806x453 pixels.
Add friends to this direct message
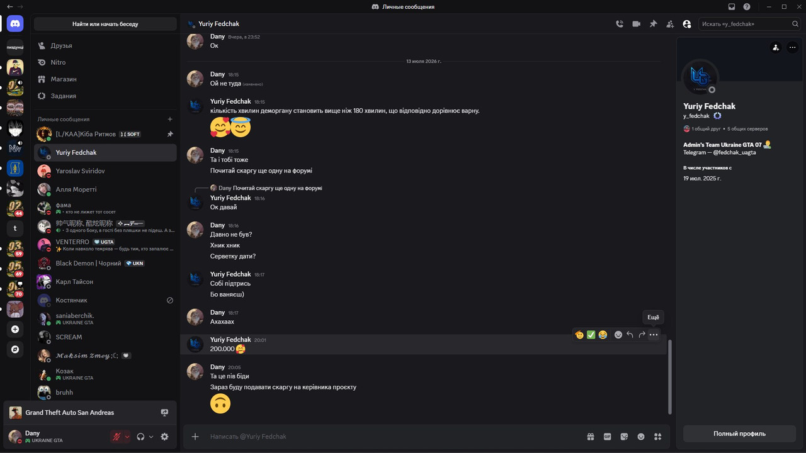[x=670, y=24]
